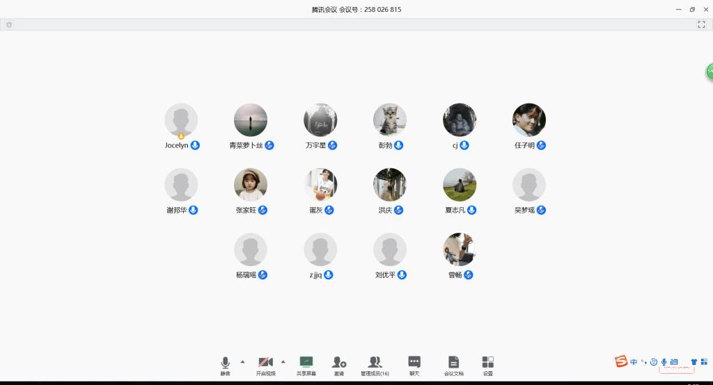Click the participant name 青菜萝卜丝

tap(246, 145)
